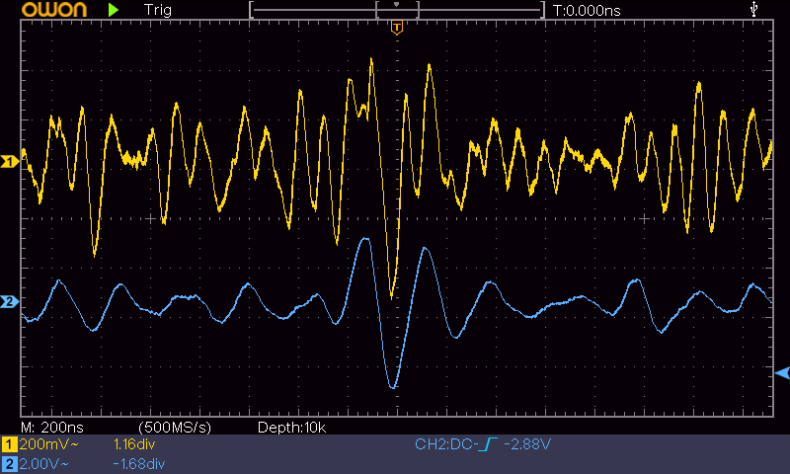Select the orange T trigger position marker
790x474 pixels.
[396, 27]
